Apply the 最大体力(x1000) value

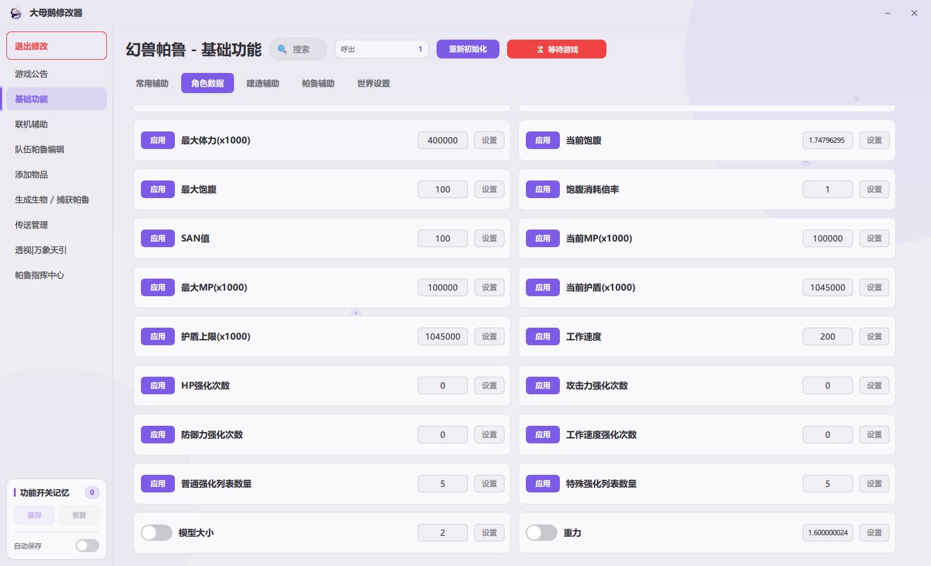click(x=158, y=140)
